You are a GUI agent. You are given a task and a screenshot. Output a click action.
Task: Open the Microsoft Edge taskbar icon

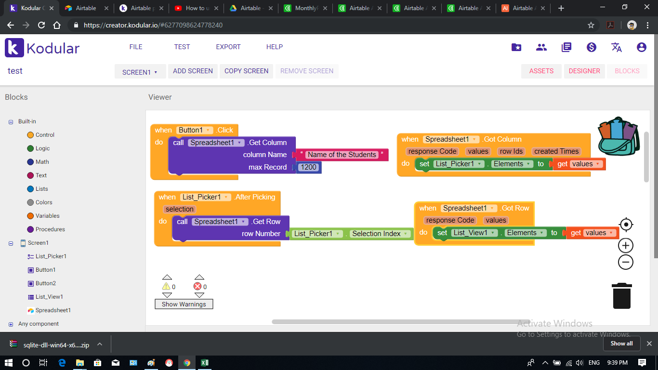[62, 363]
